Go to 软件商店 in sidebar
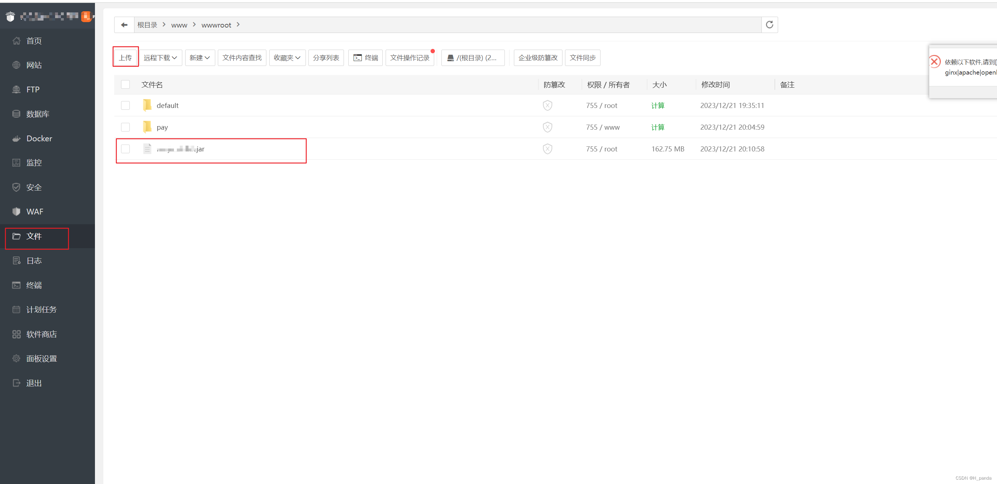 click(41, 334)
